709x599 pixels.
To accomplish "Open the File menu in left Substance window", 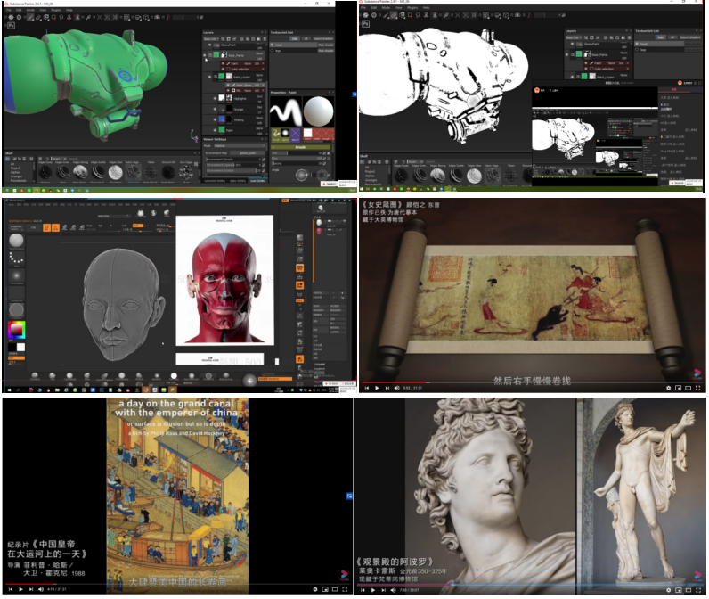I will point(7,10).
